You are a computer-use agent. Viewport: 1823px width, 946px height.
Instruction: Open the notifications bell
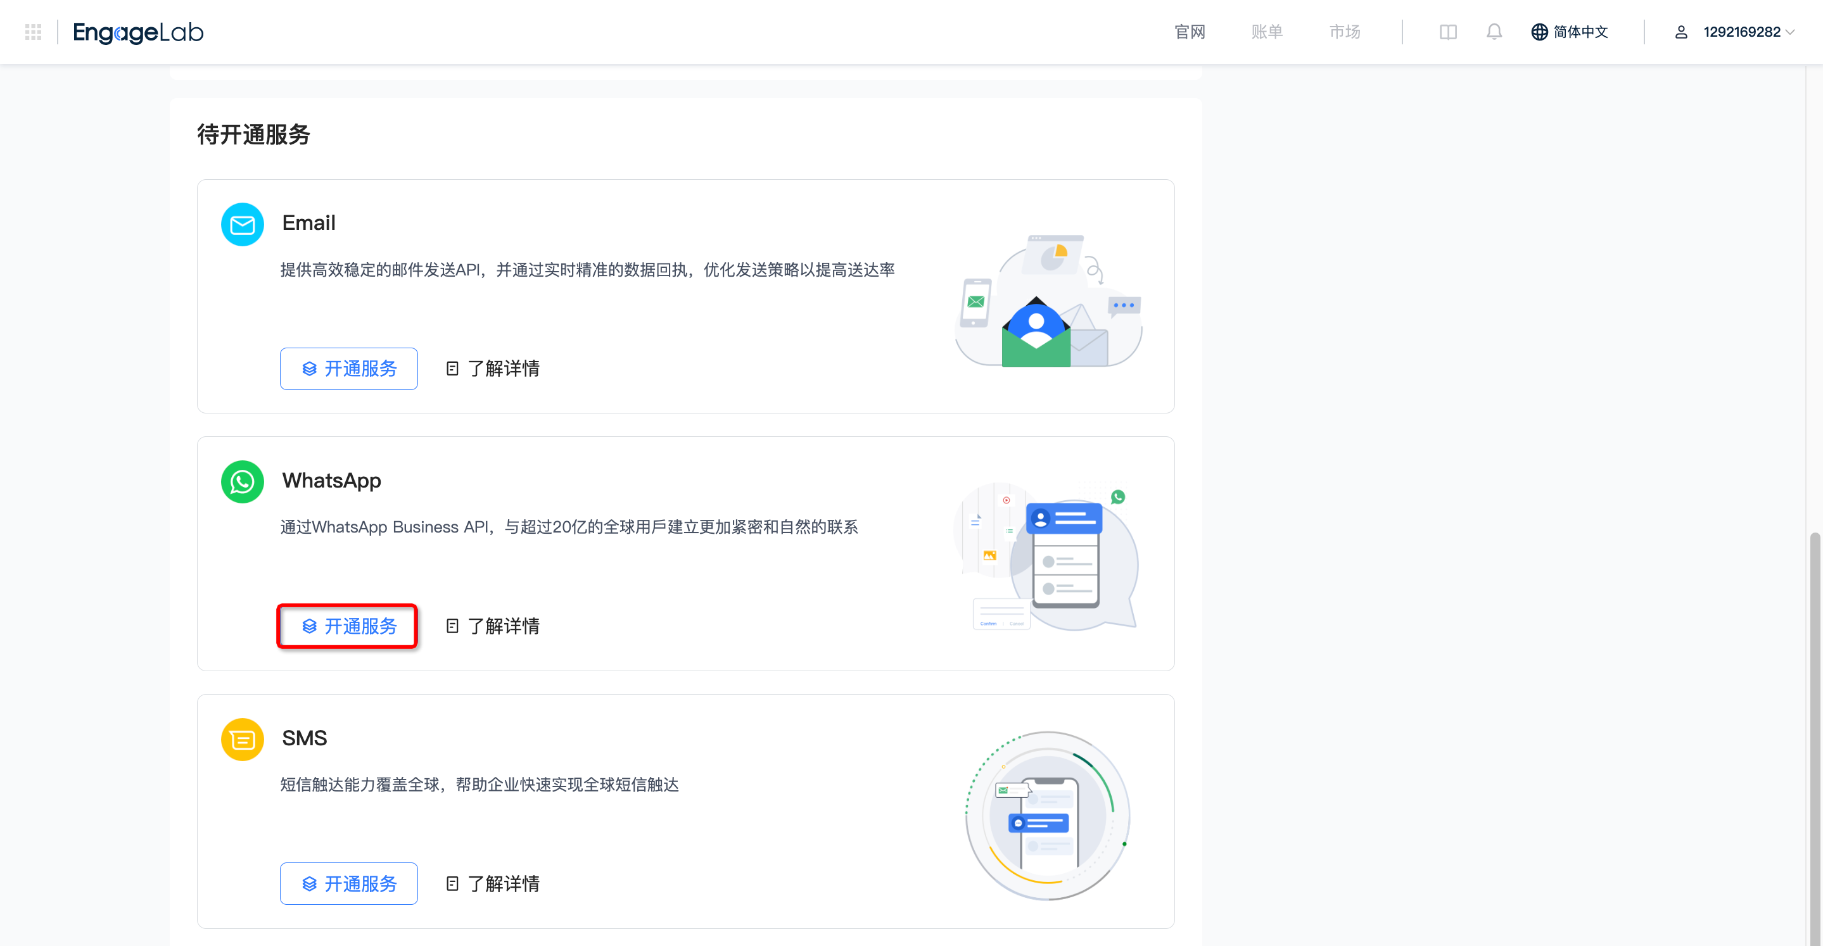1494,32
